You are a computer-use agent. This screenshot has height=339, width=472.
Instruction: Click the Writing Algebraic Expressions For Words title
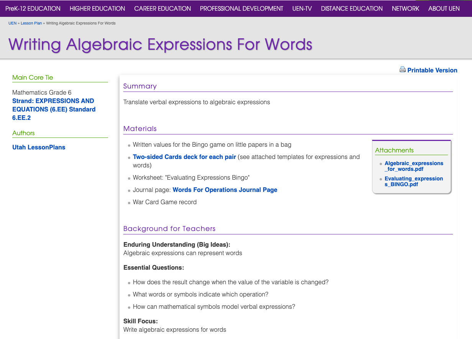pos(160,44)
